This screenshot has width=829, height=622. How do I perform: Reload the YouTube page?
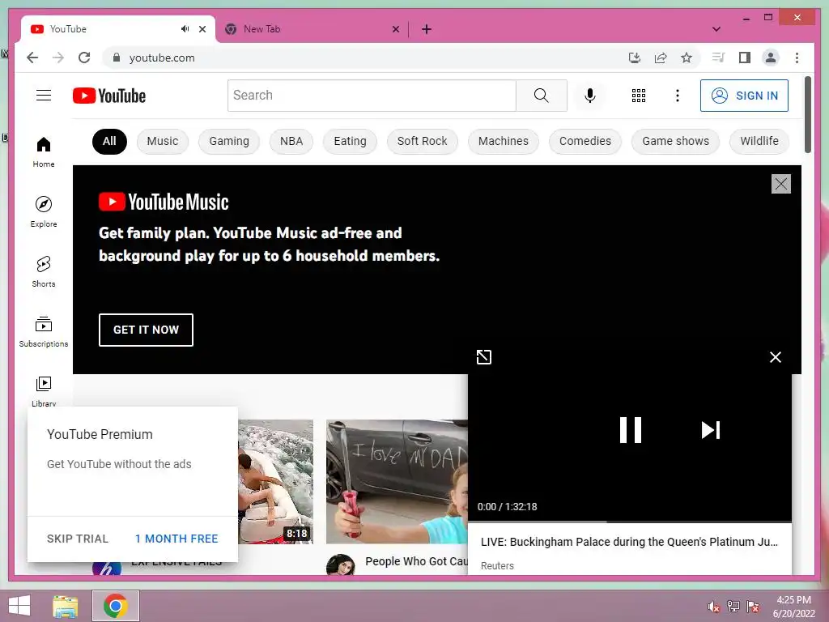coord(84,58)
